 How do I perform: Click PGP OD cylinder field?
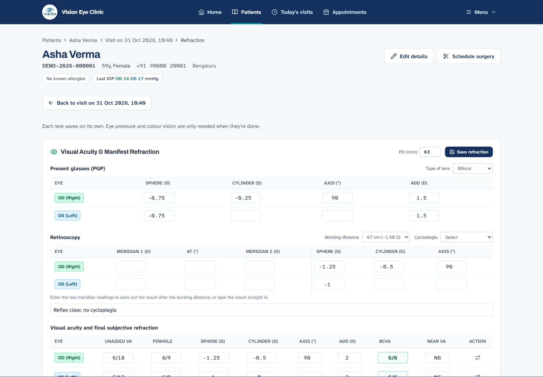(246, 198)
